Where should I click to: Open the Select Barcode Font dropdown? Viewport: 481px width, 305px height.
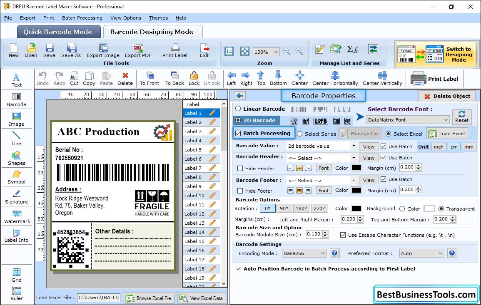coord(408,120)
